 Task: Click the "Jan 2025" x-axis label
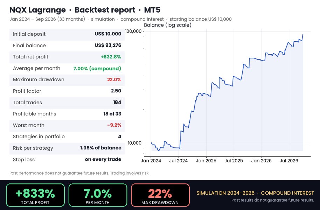click(206, 161)
